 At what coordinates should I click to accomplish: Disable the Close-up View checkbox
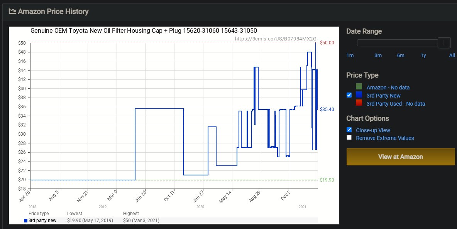(349, 130)
